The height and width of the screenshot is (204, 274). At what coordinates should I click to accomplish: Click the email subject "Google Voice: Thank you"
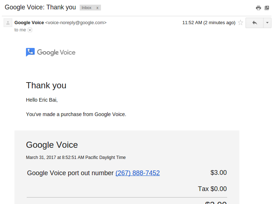click(40, 7)
